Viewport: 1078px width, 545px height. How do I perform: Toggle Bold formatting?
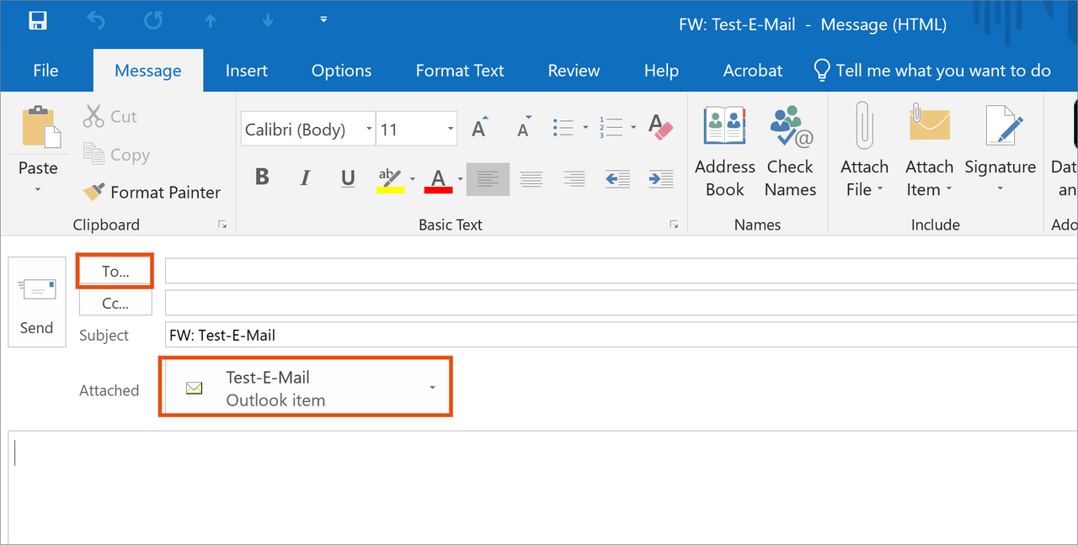click(262, 177)
